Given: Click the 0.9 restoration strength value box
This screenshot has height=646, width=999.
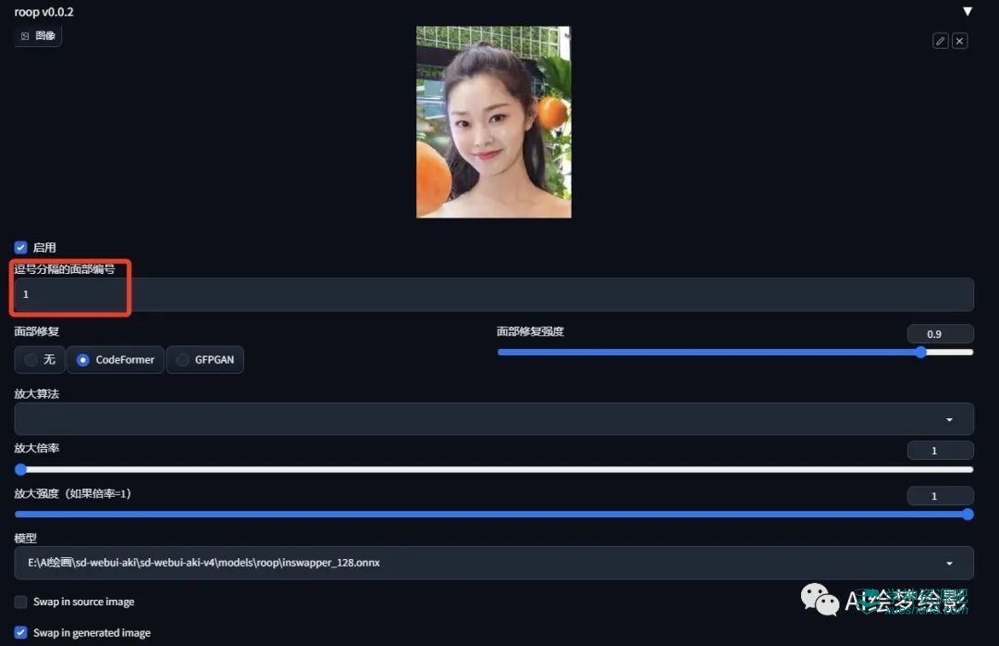Looking at the screenshot, I should coord(940,334).
